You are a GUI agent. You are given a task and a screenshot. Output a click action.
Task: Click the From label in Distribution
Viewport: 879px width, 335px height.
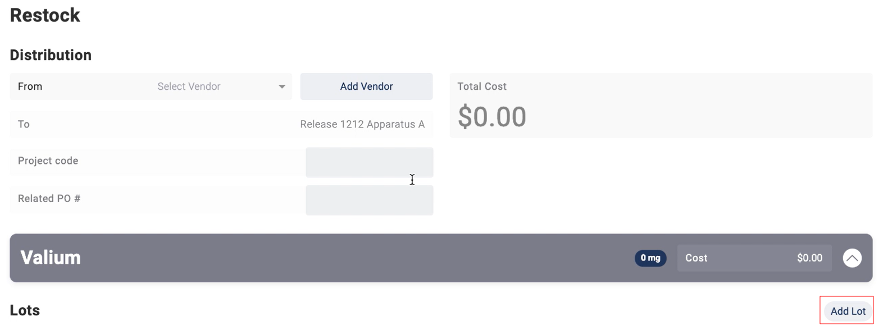[30, 86]
